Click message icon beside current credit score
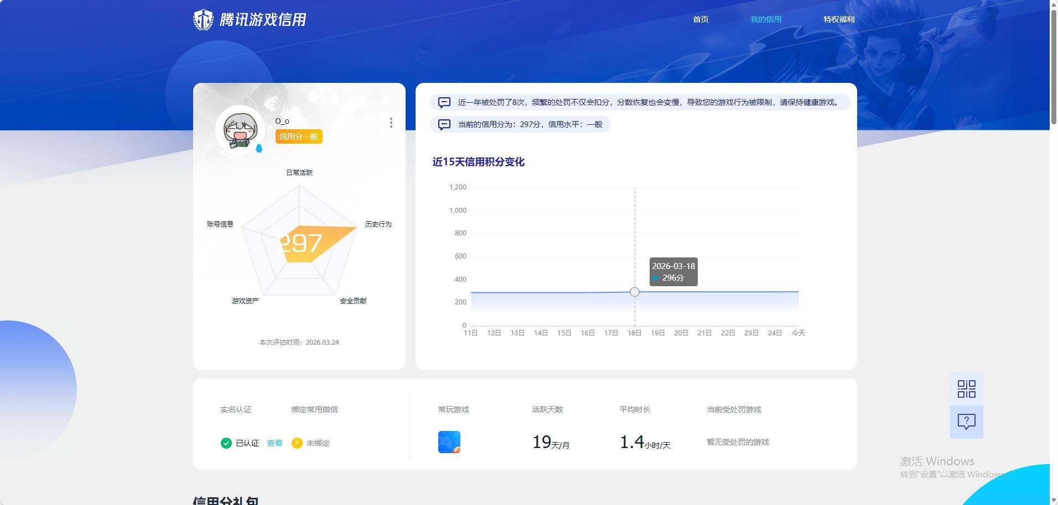 (444, 124)
